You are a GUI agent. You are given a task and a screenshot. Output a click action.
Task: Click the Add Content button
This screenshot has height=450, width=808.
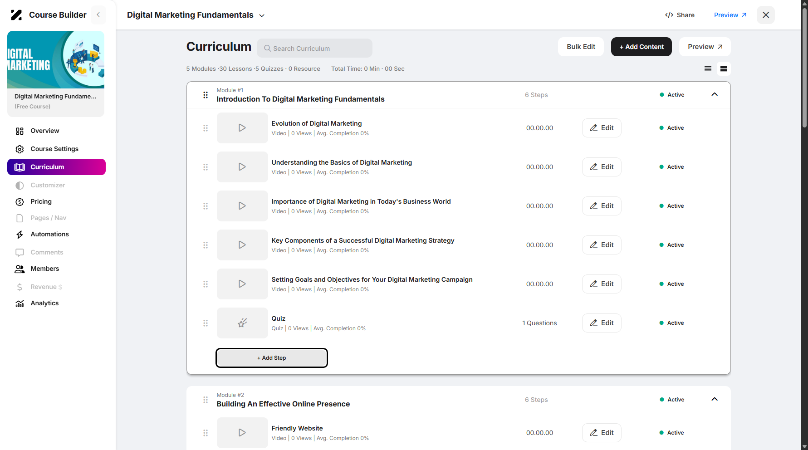coord(642,47)
